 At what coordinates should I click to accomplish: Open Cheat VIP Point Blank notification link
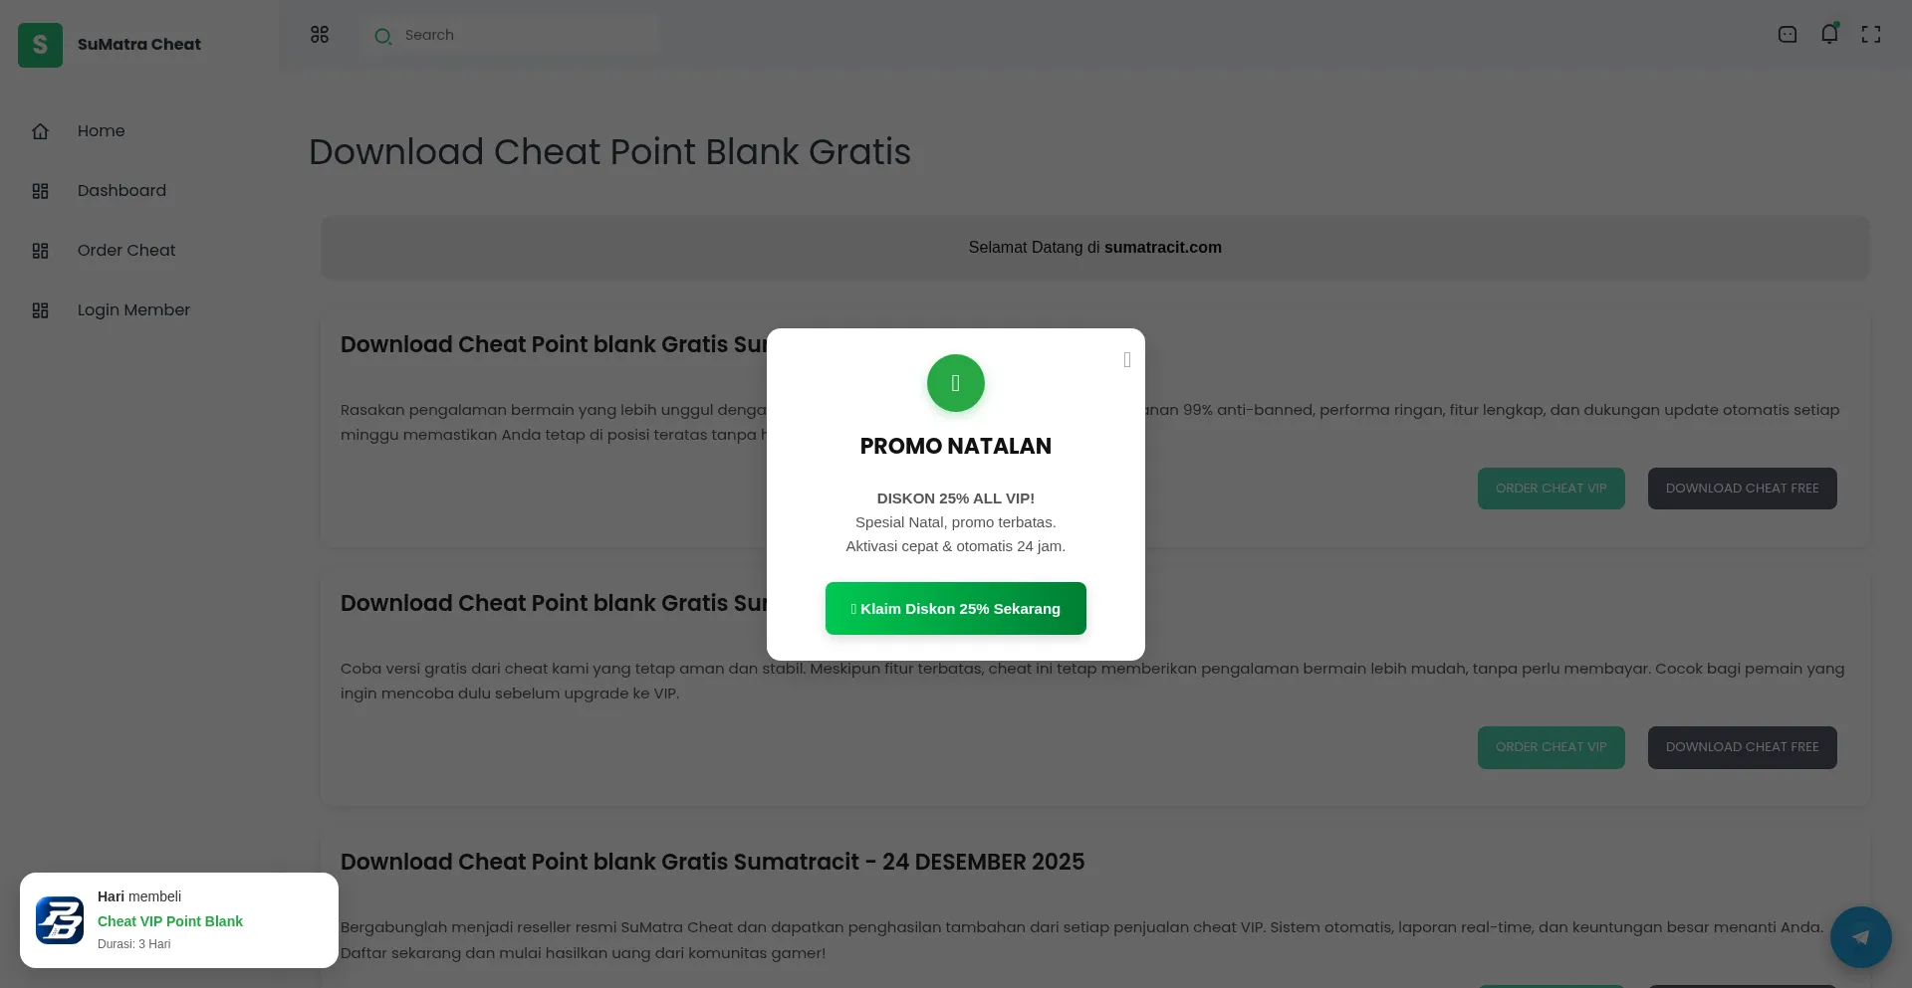[170, 921]
